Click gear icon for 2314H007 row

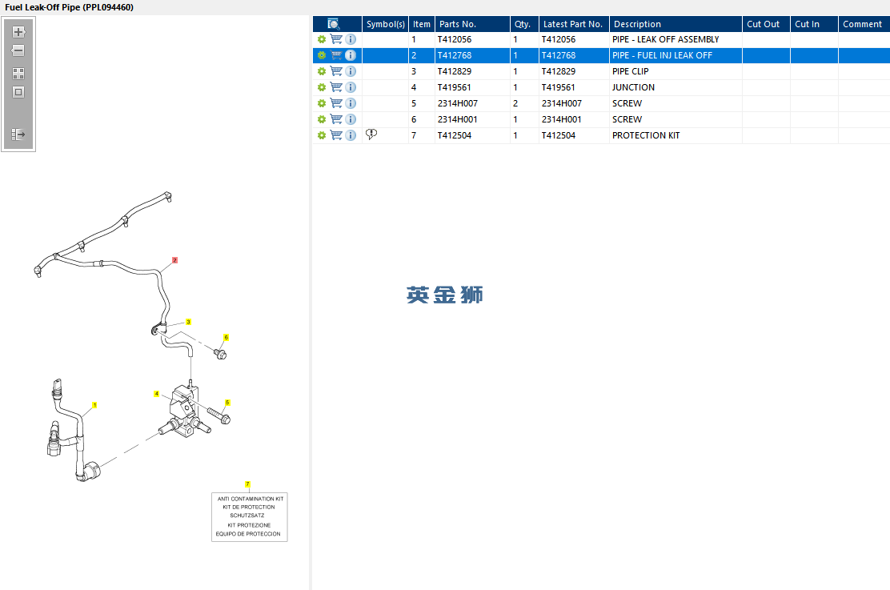point(321,102)
